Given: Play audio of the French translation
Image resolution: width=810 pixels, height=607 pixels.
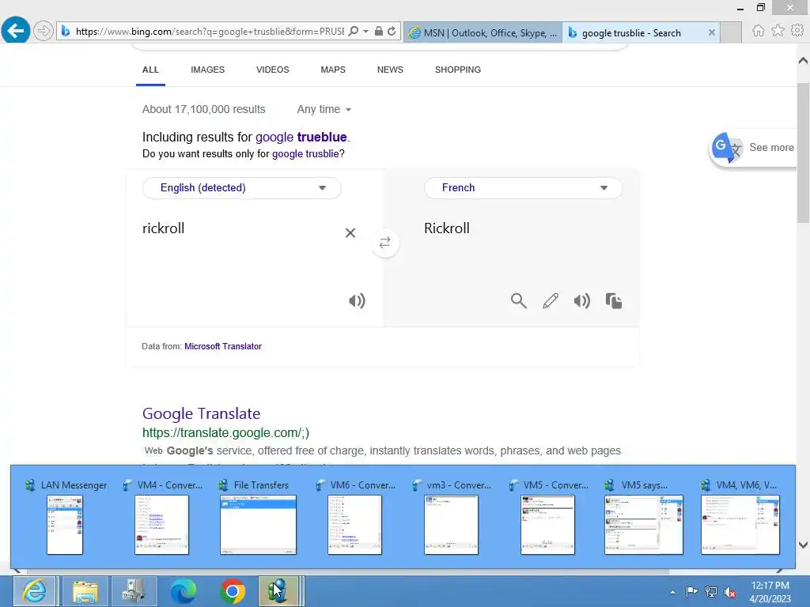Looking at the screenshot, I should (x=582, y=300).
